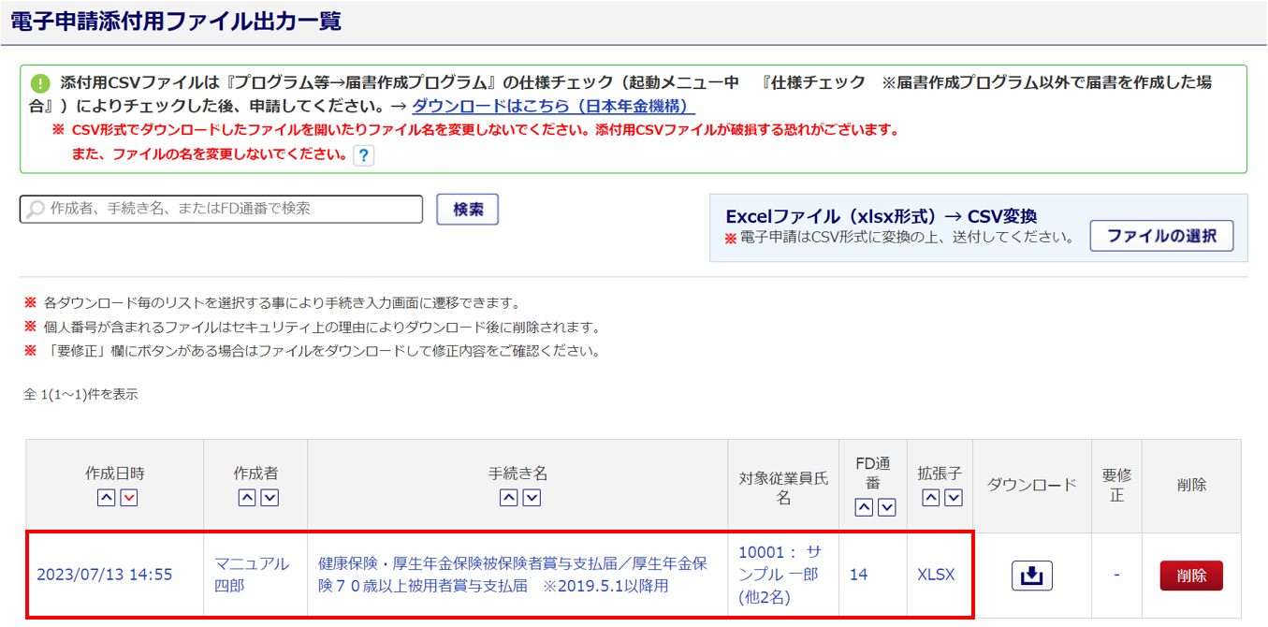Click the 削除 column header
This screenshot has width=1268, height=627.
point(1191,485)
